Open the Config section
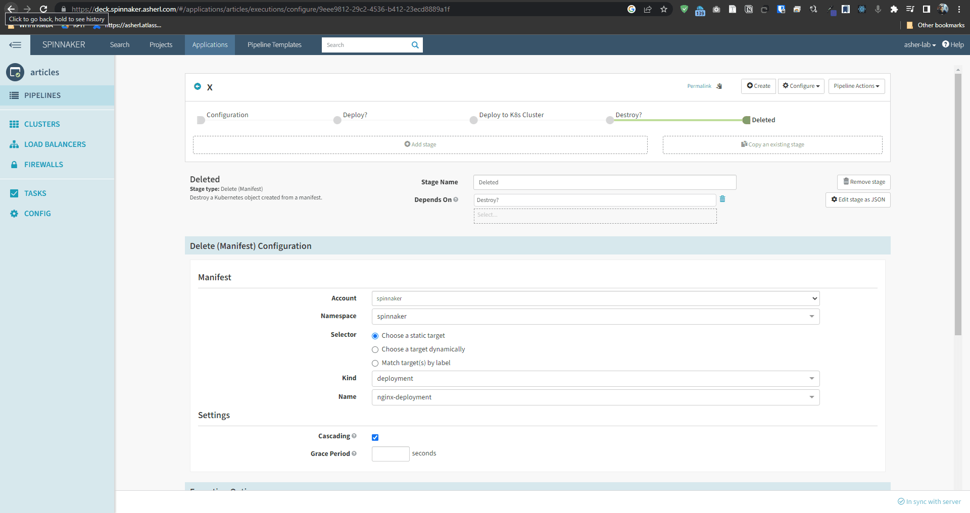The image size is (970, 513). [x=37, y=213]
